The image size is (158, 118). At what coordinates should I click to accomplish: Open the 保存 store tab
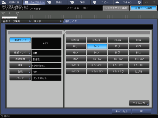pyautogui.click(x=79, y=2)
